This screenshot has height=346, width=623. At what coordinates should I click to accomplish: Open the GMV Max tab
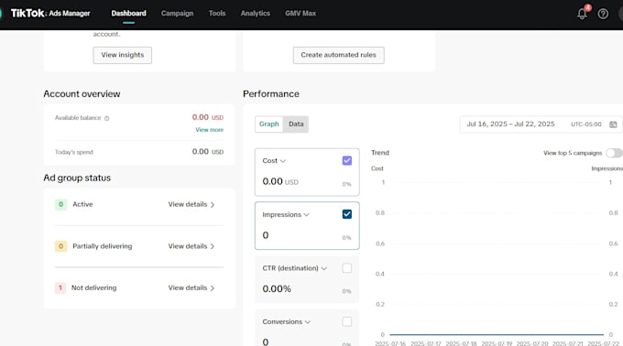pos(301,13)
